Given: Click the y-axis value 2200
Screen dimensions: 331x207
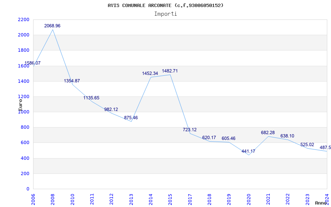Looking at the screenshot, I should [x=24, y=19].
